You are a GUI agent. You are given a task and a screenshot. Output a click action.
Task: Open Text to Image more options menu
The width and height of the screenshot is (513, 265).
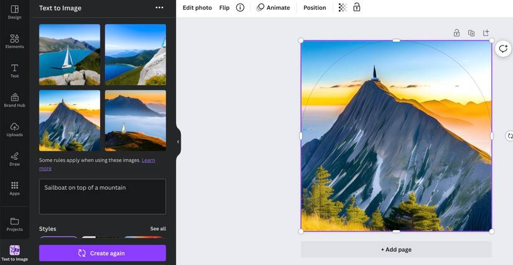point(159,7)
